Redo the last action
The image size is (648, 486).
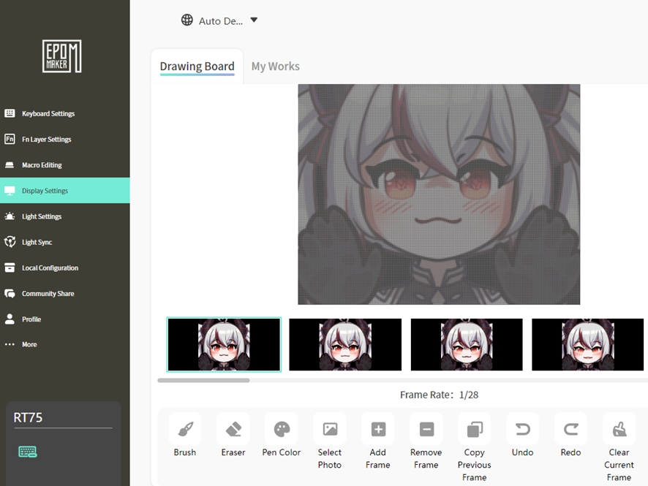point(571,429)
